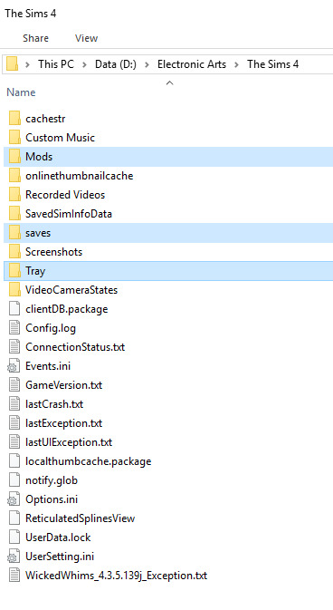Select the cachestr folder icon
333x610 pixels.
(14, 118)
